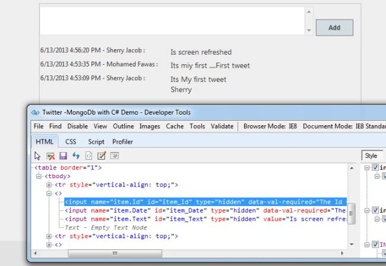Open Browser Mode: IE8 menu
The height and width of the screenshot is (266, 386).
(270, 126)
